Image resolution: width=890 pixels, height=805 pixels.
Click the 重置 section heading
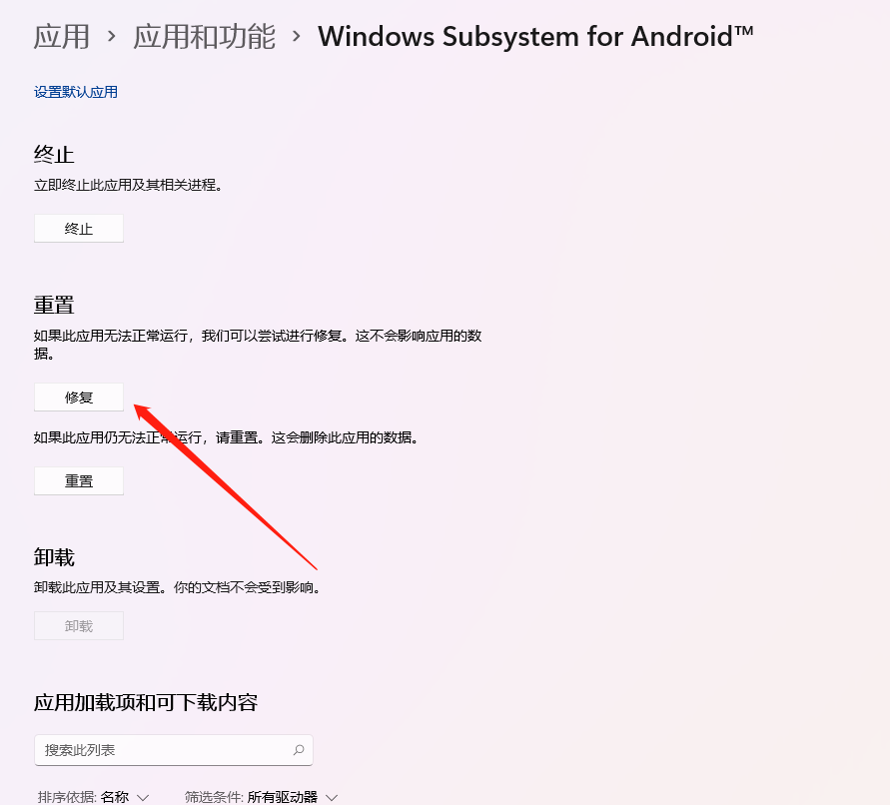tap(54, 305)
